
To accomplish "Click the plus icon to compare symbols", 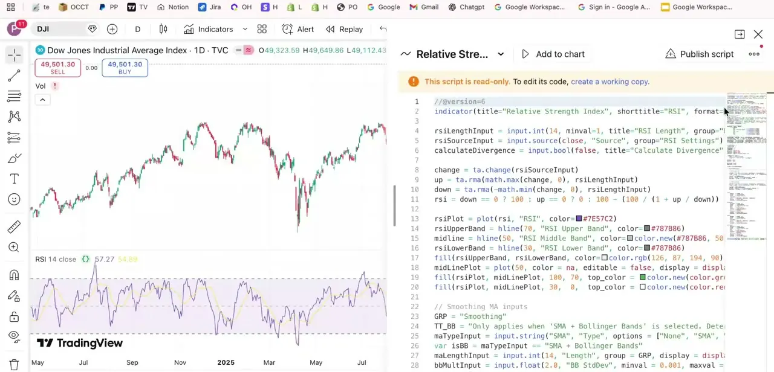I will pos(112,29).
